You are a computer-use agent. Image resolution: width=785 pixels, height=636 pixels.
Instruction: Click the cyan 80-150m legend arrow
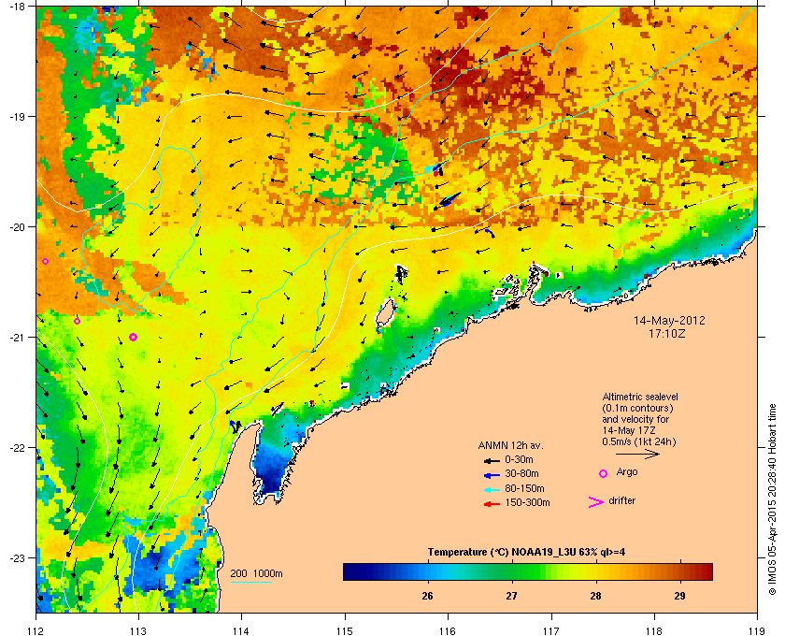pyautogui.click(x=492, y=489)
